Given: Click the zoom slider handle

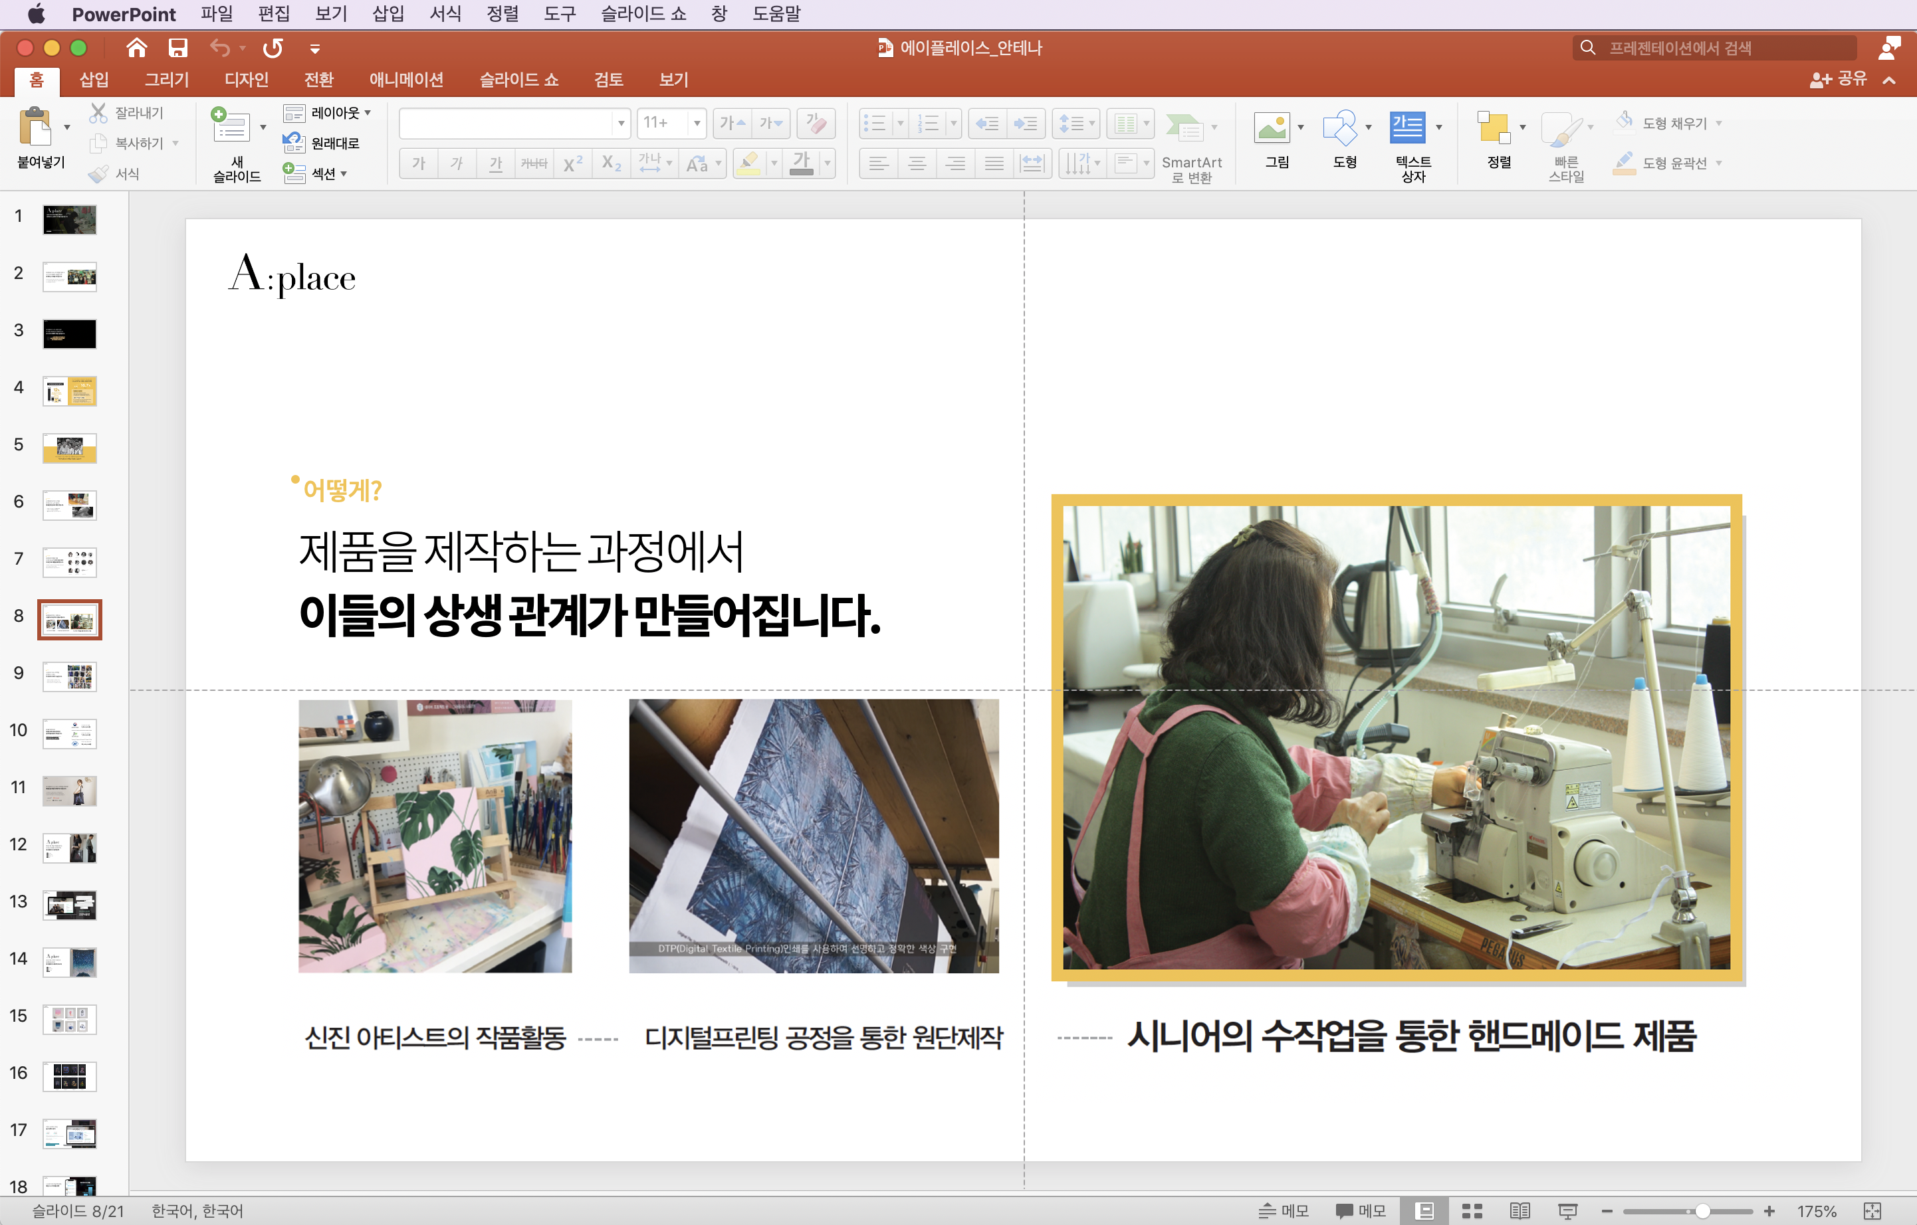Looking at the screenshot, I should [x=1702, y=1210].
